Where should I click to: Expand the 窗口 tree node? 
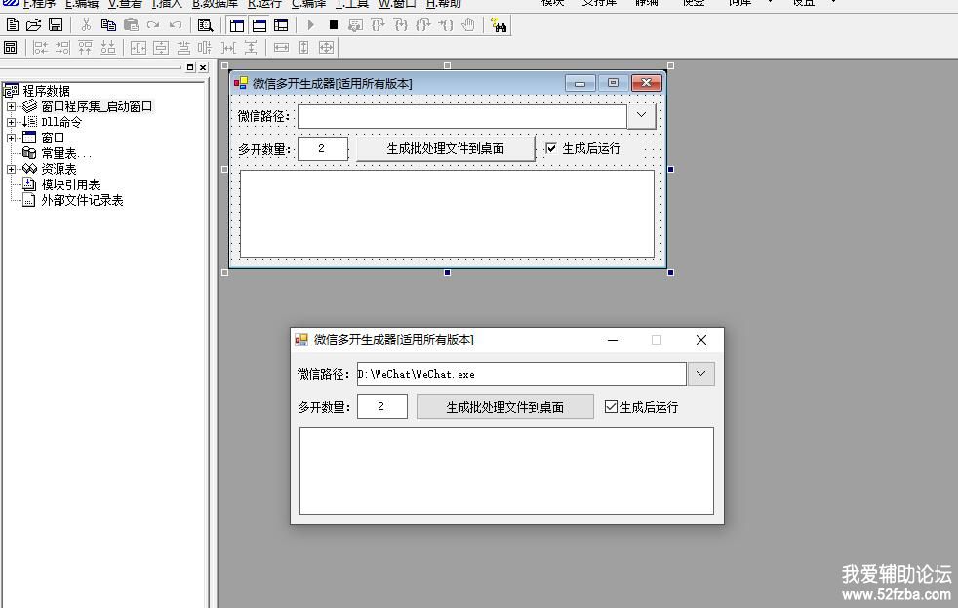coord(11,139)
